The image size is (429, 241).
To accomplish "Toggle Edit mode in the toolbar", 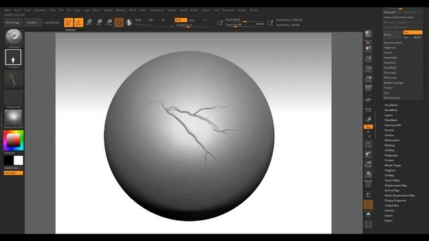I will click(68, 22).
